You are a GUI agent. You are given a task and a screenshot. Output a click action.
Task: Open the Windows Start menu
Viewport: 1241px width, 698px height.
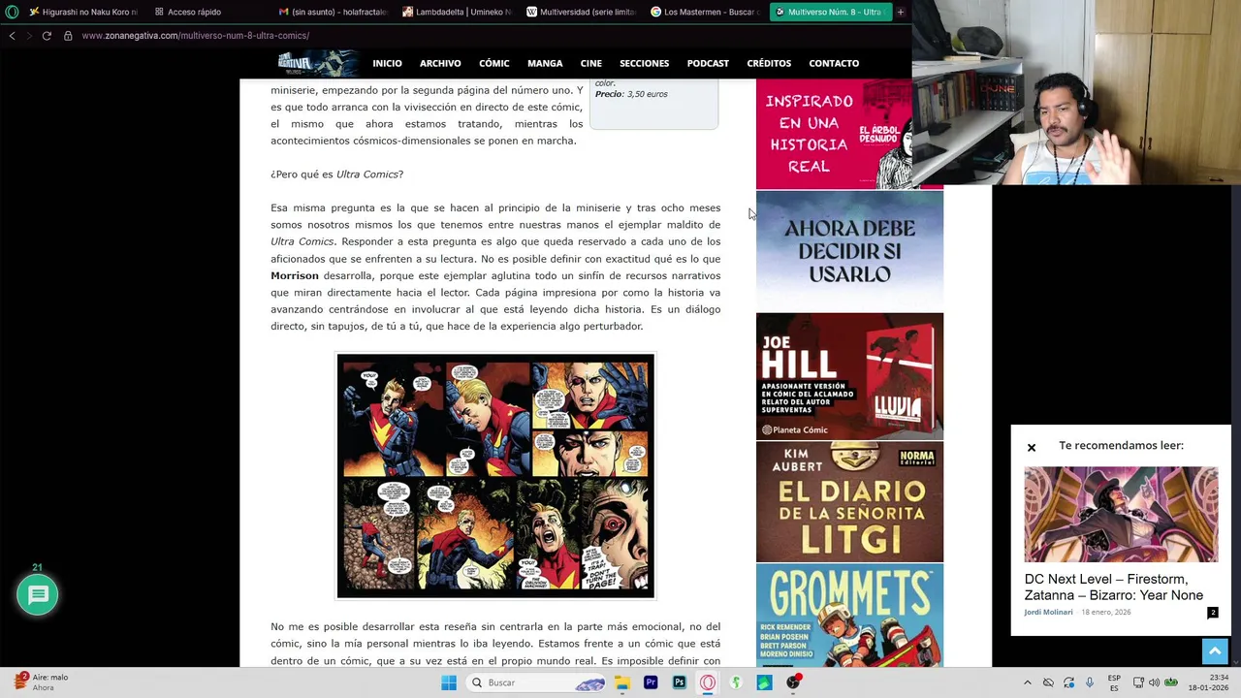[x=449, y=682]
